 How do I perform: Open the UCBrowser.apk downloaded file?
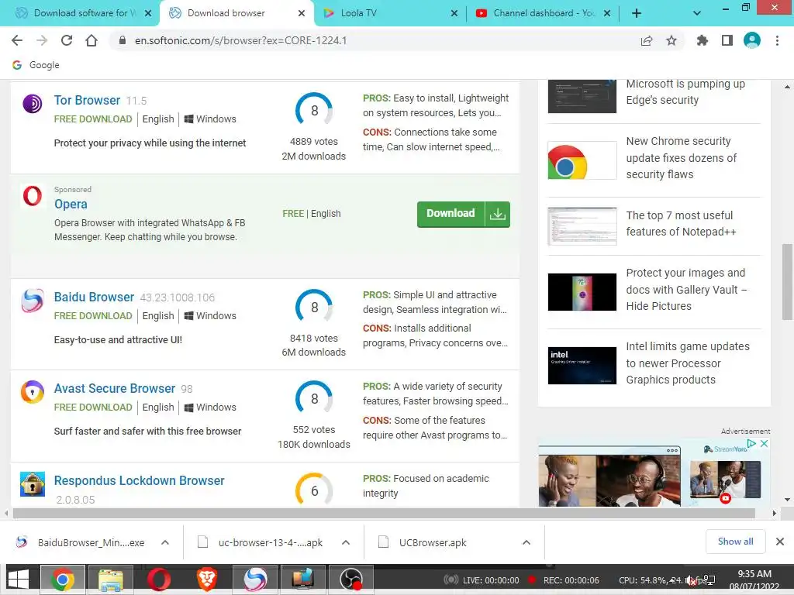click(433, 542)
